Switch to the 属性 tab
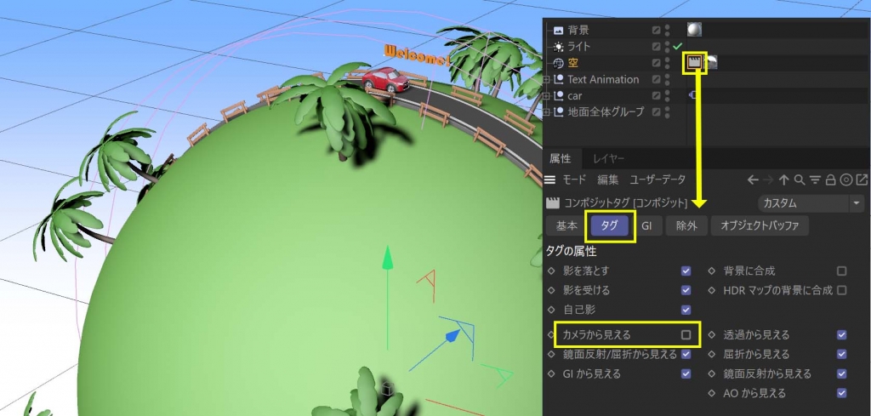This screenshot has width=871, height=416. [560, 159]
